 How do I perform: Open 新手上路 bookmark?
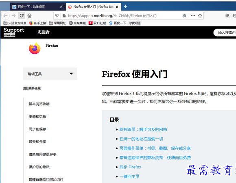click(37, 23)
